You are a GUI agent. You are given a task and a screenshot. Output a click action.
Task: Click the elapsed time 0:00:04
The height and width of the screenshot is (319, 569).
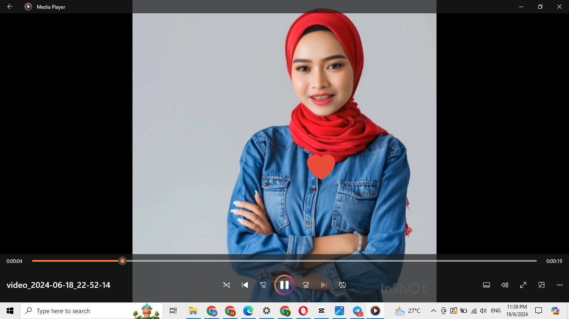15,261
